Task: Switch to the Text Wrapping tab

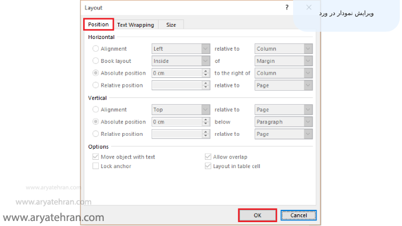Action: [x=136, y=24]
